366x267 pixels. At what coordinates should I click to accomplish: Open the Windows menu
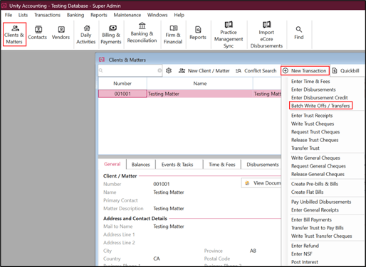point(157,15)
